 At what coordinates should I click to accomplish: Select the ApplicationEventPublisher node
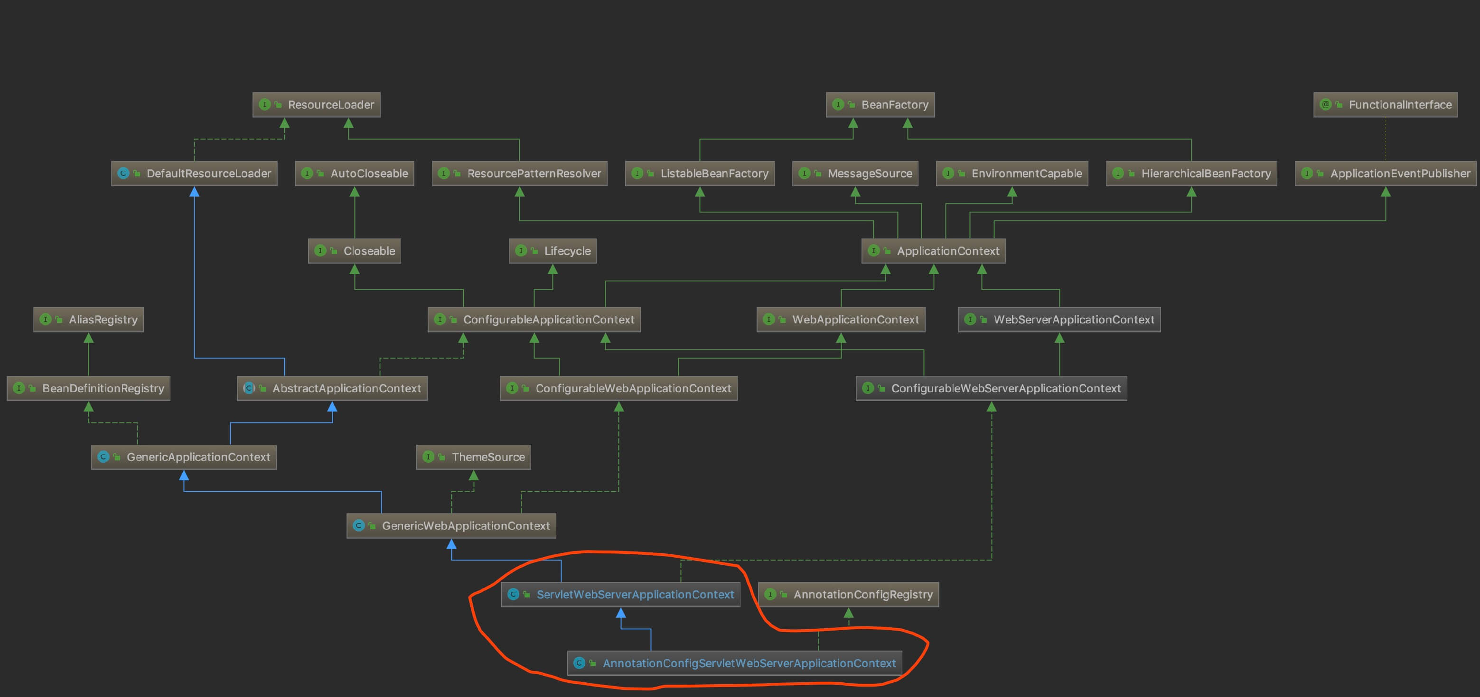[x=1400, y=174]
